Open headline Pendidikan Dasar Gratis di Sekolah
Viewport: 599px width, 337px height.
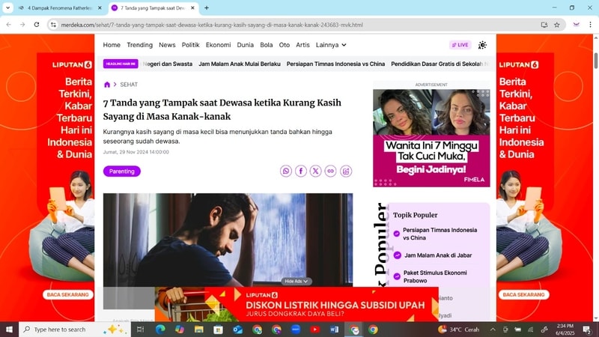tap(437, 64)
